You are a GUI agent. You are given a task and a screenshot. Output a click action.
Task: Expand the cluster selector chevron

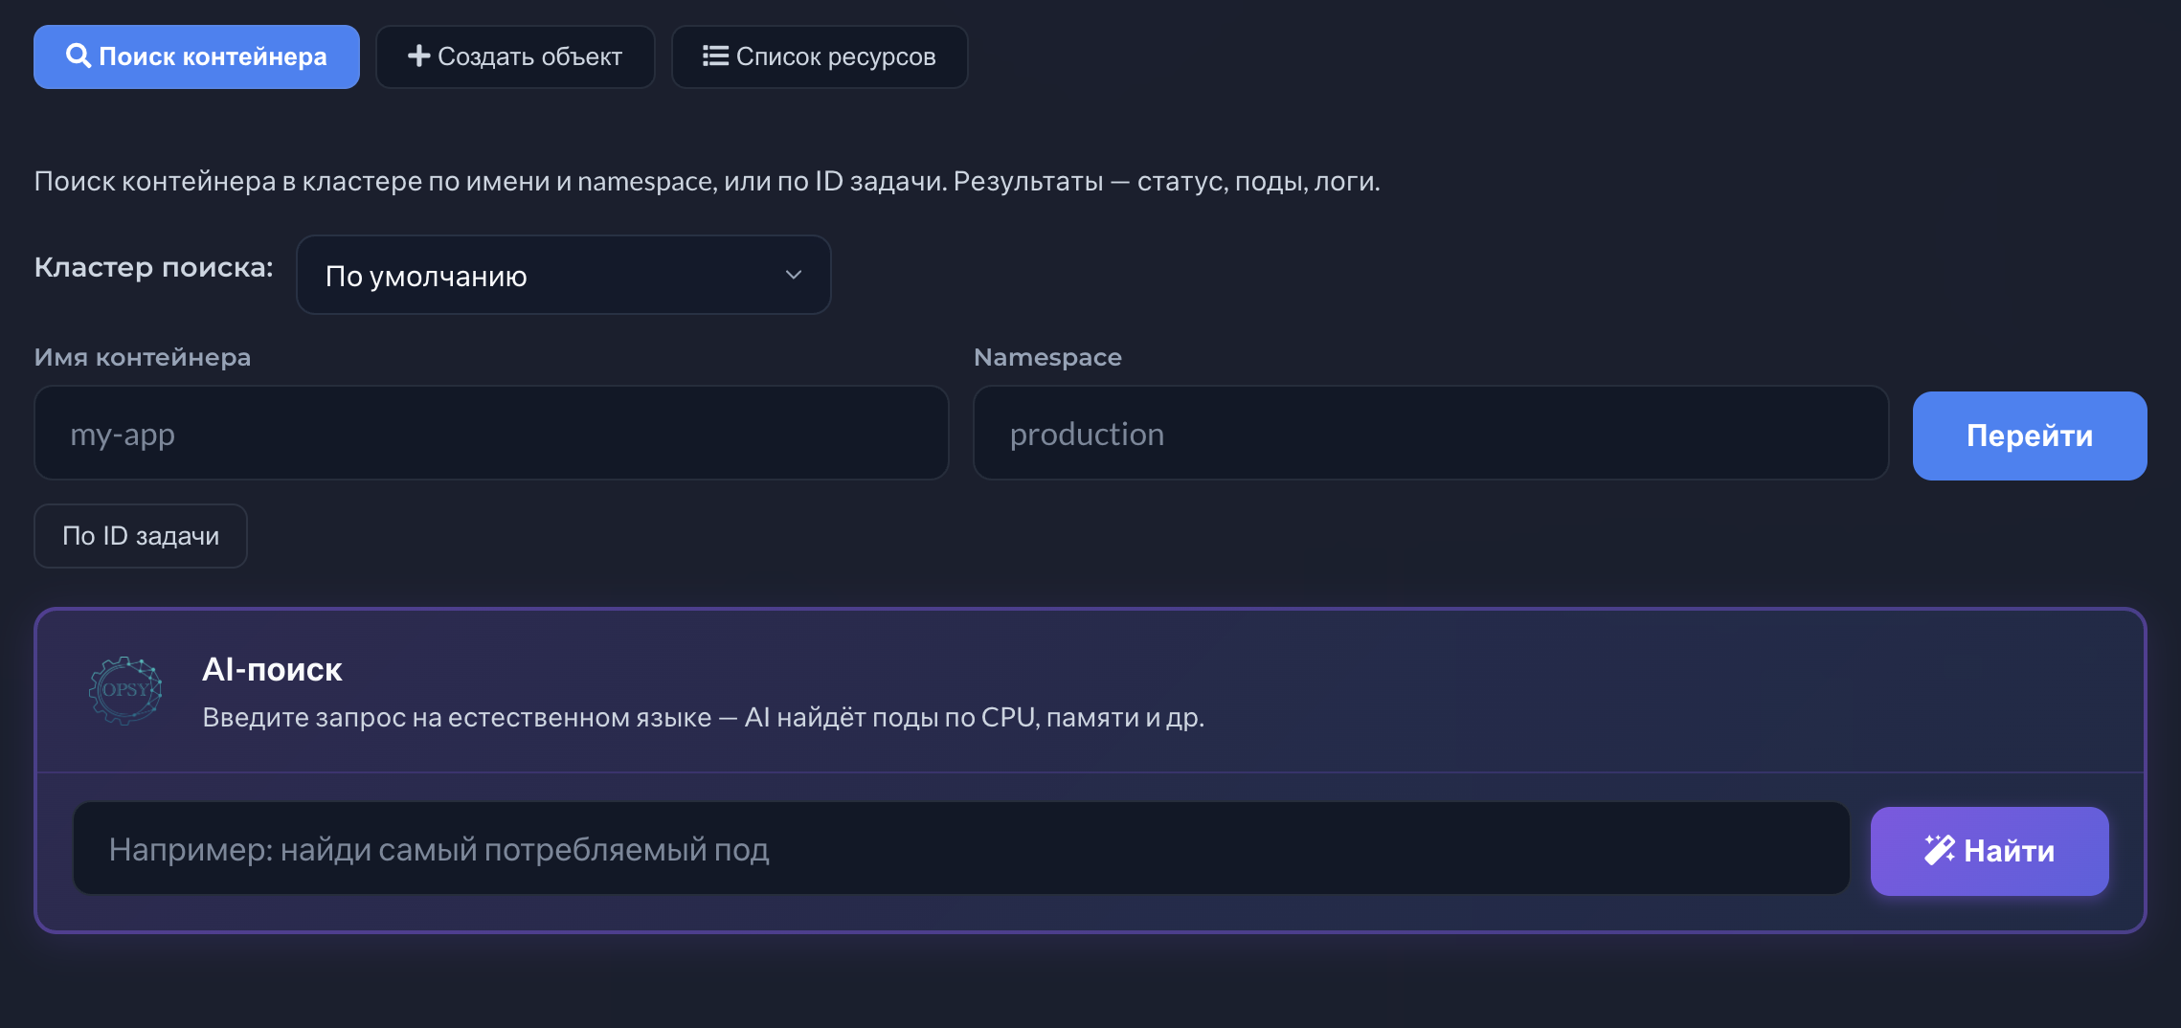[x=792, y=275]
